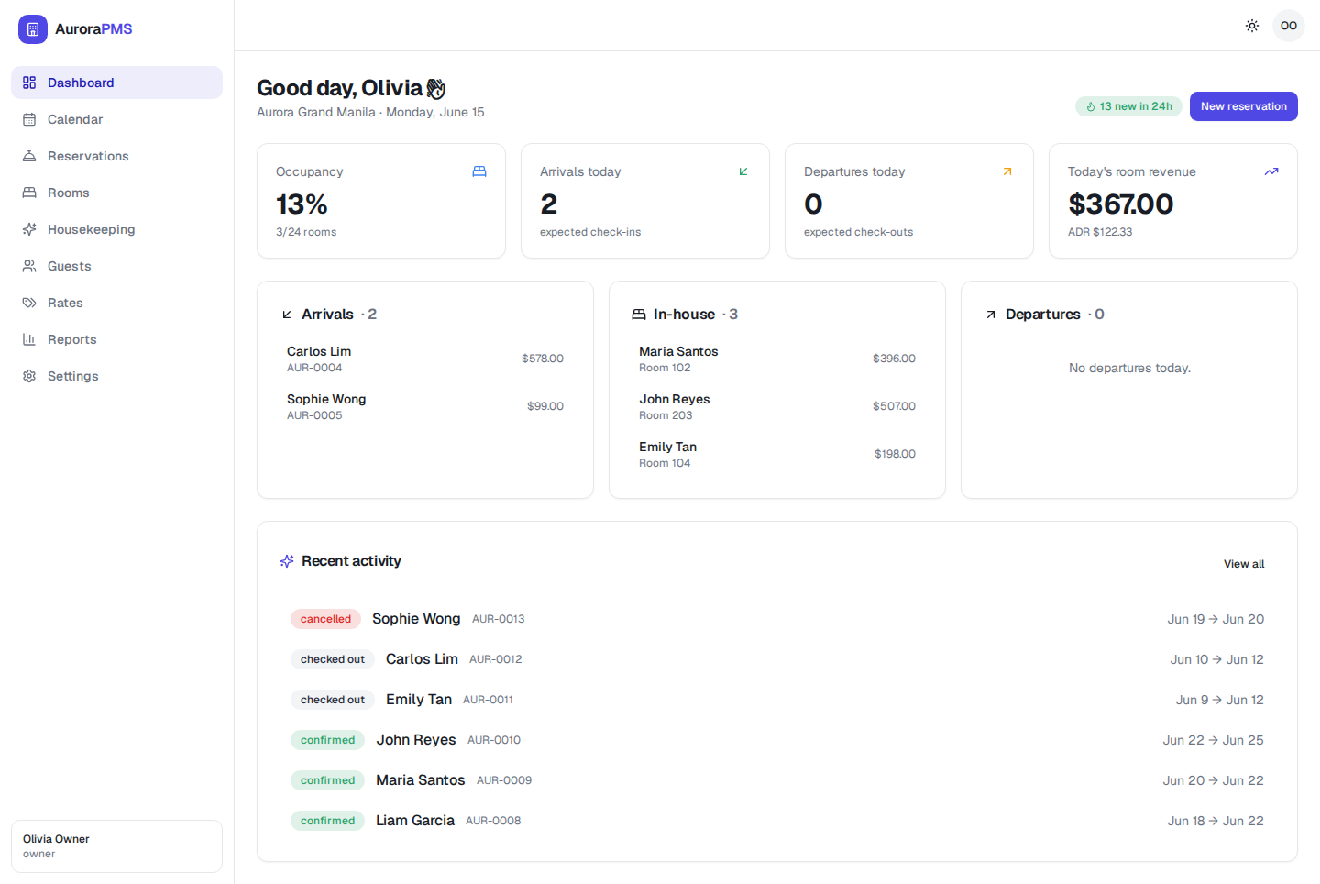The image size is (1320, 884).
Task: Click the confirmed badge for Liam Garcia
Action: pos(327,821)
